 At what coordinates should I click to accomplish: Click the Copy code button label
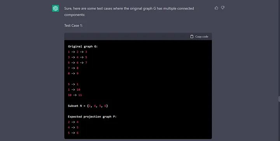click(x=201, y=36)
